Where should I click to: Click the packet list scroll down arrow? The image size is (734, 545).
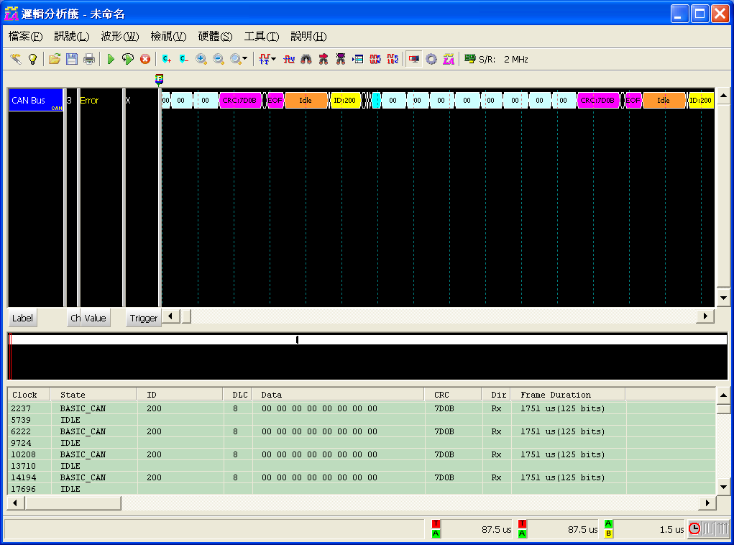[x=723, y=487]
